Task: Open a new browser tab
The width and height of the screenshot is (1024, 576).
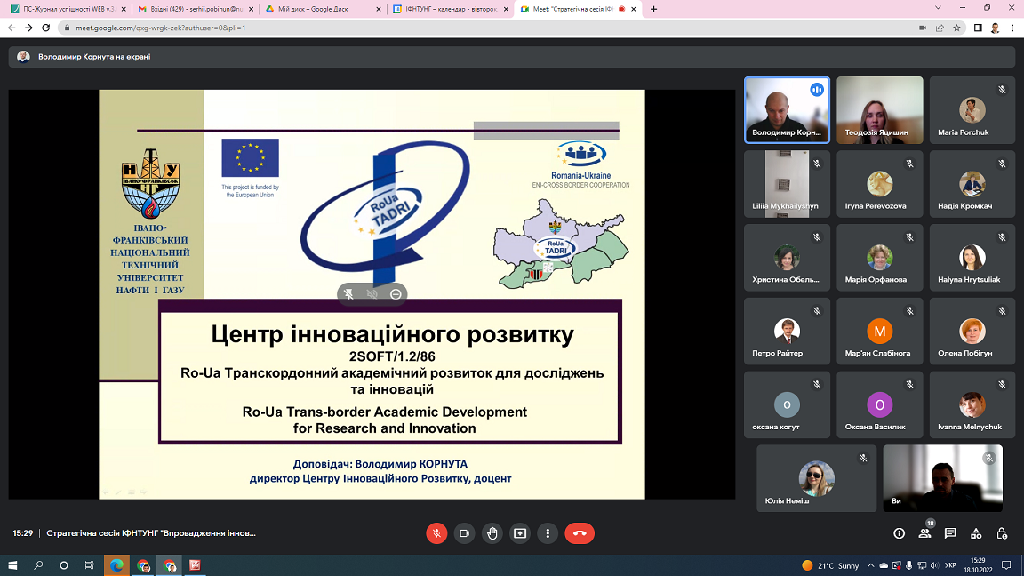Action: [654, 9]
